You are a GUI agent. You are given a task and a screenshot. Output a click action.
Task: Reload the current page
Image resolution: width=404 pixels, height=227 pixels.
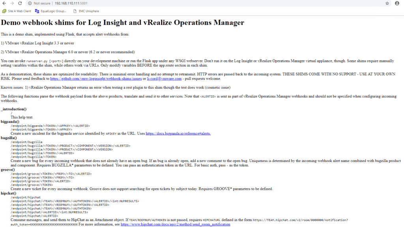coord(20,3)
